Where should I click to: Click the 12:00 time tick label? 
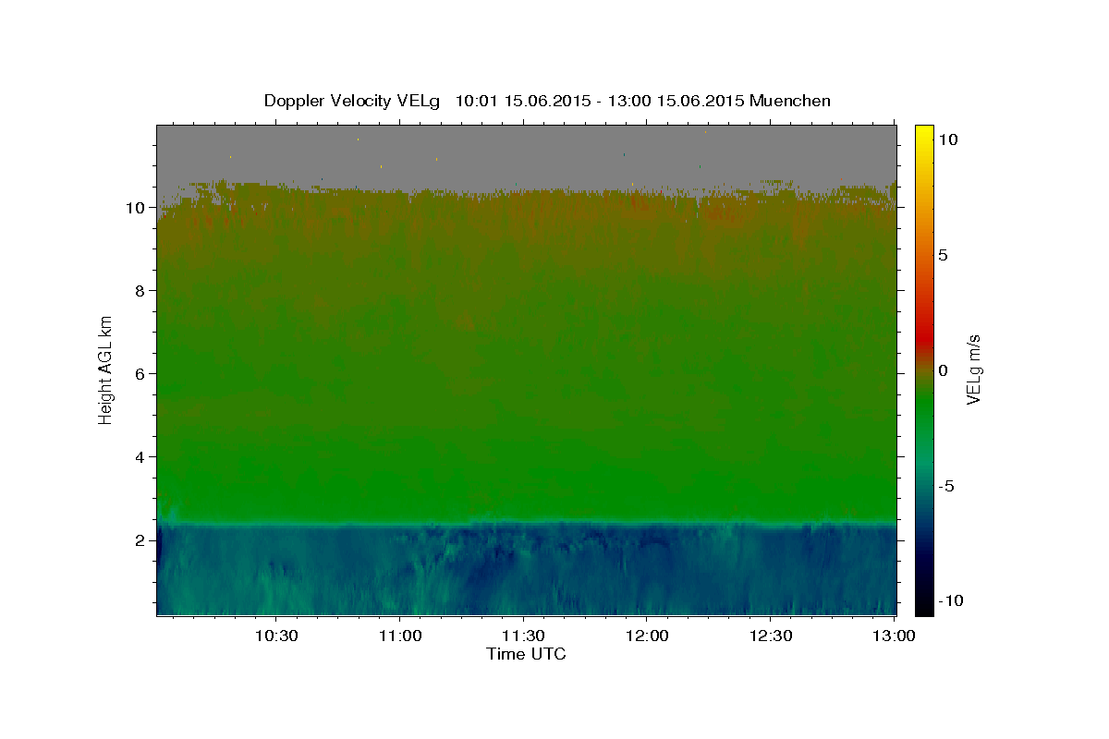(x=647, y=636)
